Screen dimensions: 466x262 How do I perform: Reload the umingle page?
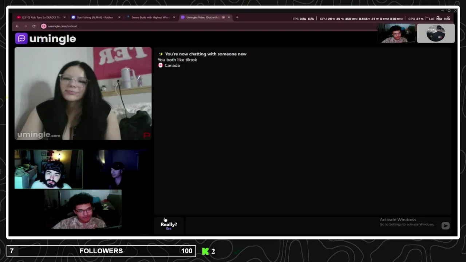click(x=34, y=26)
